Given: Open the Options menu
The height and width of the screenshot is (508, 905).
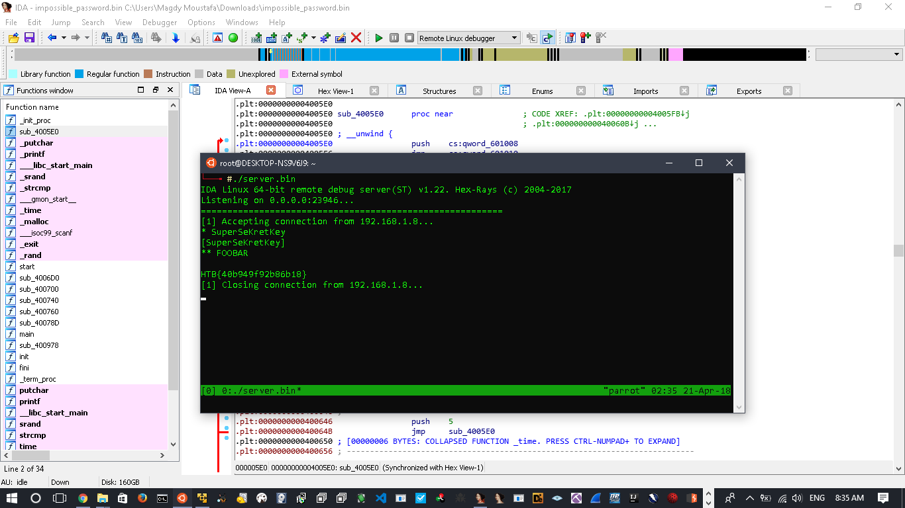Looking at the screenshot, I should [x=201, y=22].
